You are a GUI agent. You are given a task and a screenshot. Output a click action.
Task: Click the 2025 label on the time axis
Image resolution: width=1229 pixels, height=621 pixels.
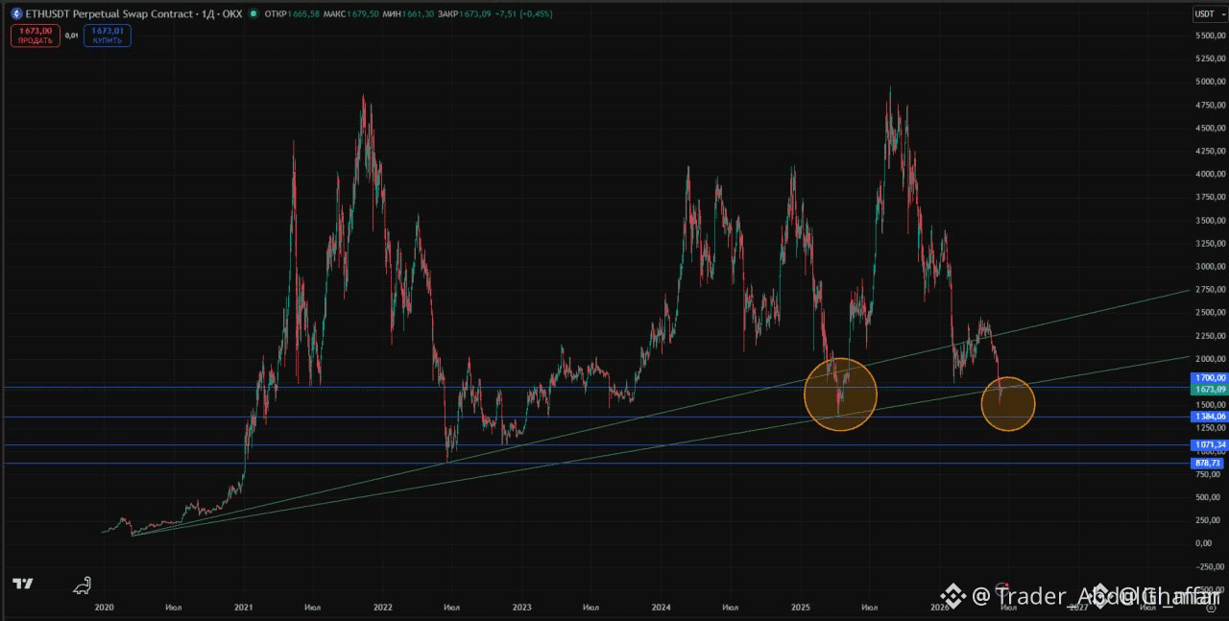[801, 607]
